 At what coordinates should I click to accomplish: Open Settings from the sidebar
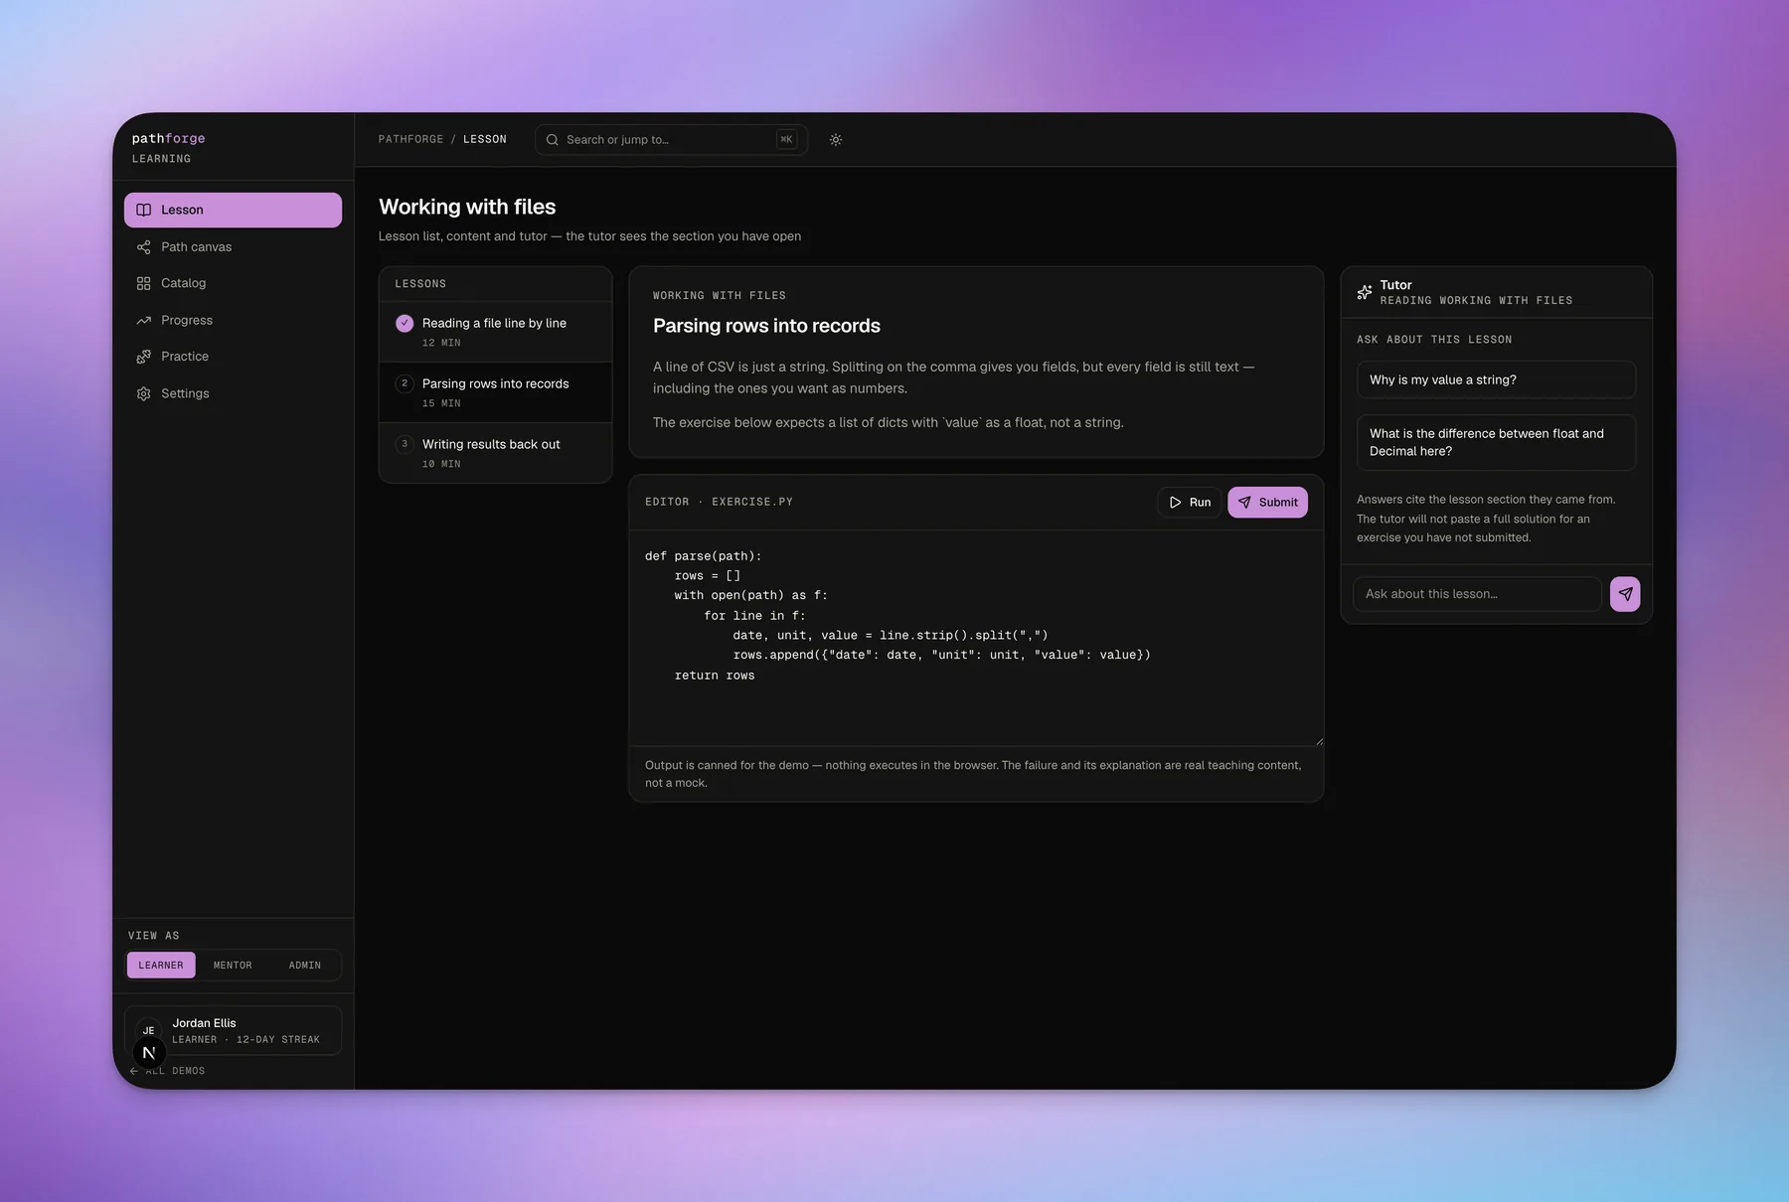233,393
